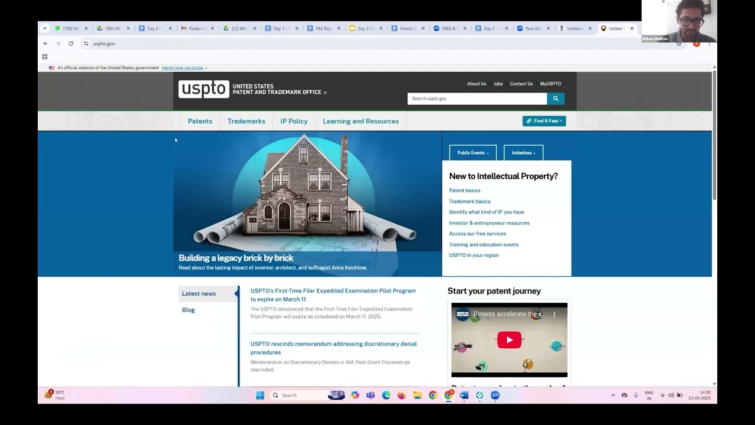Bookmark this page with the star icon
755x425 pixels.
pyautogui.click(x=679, y=44)
